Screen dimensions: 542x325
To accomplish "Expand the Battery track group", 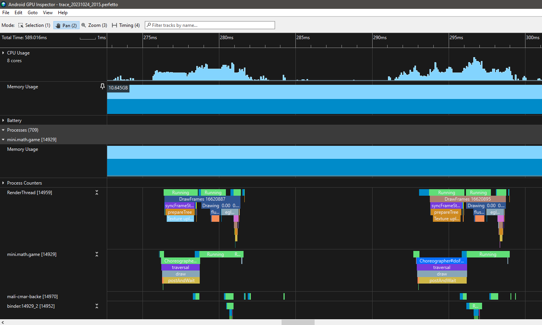I will (3, 120).
